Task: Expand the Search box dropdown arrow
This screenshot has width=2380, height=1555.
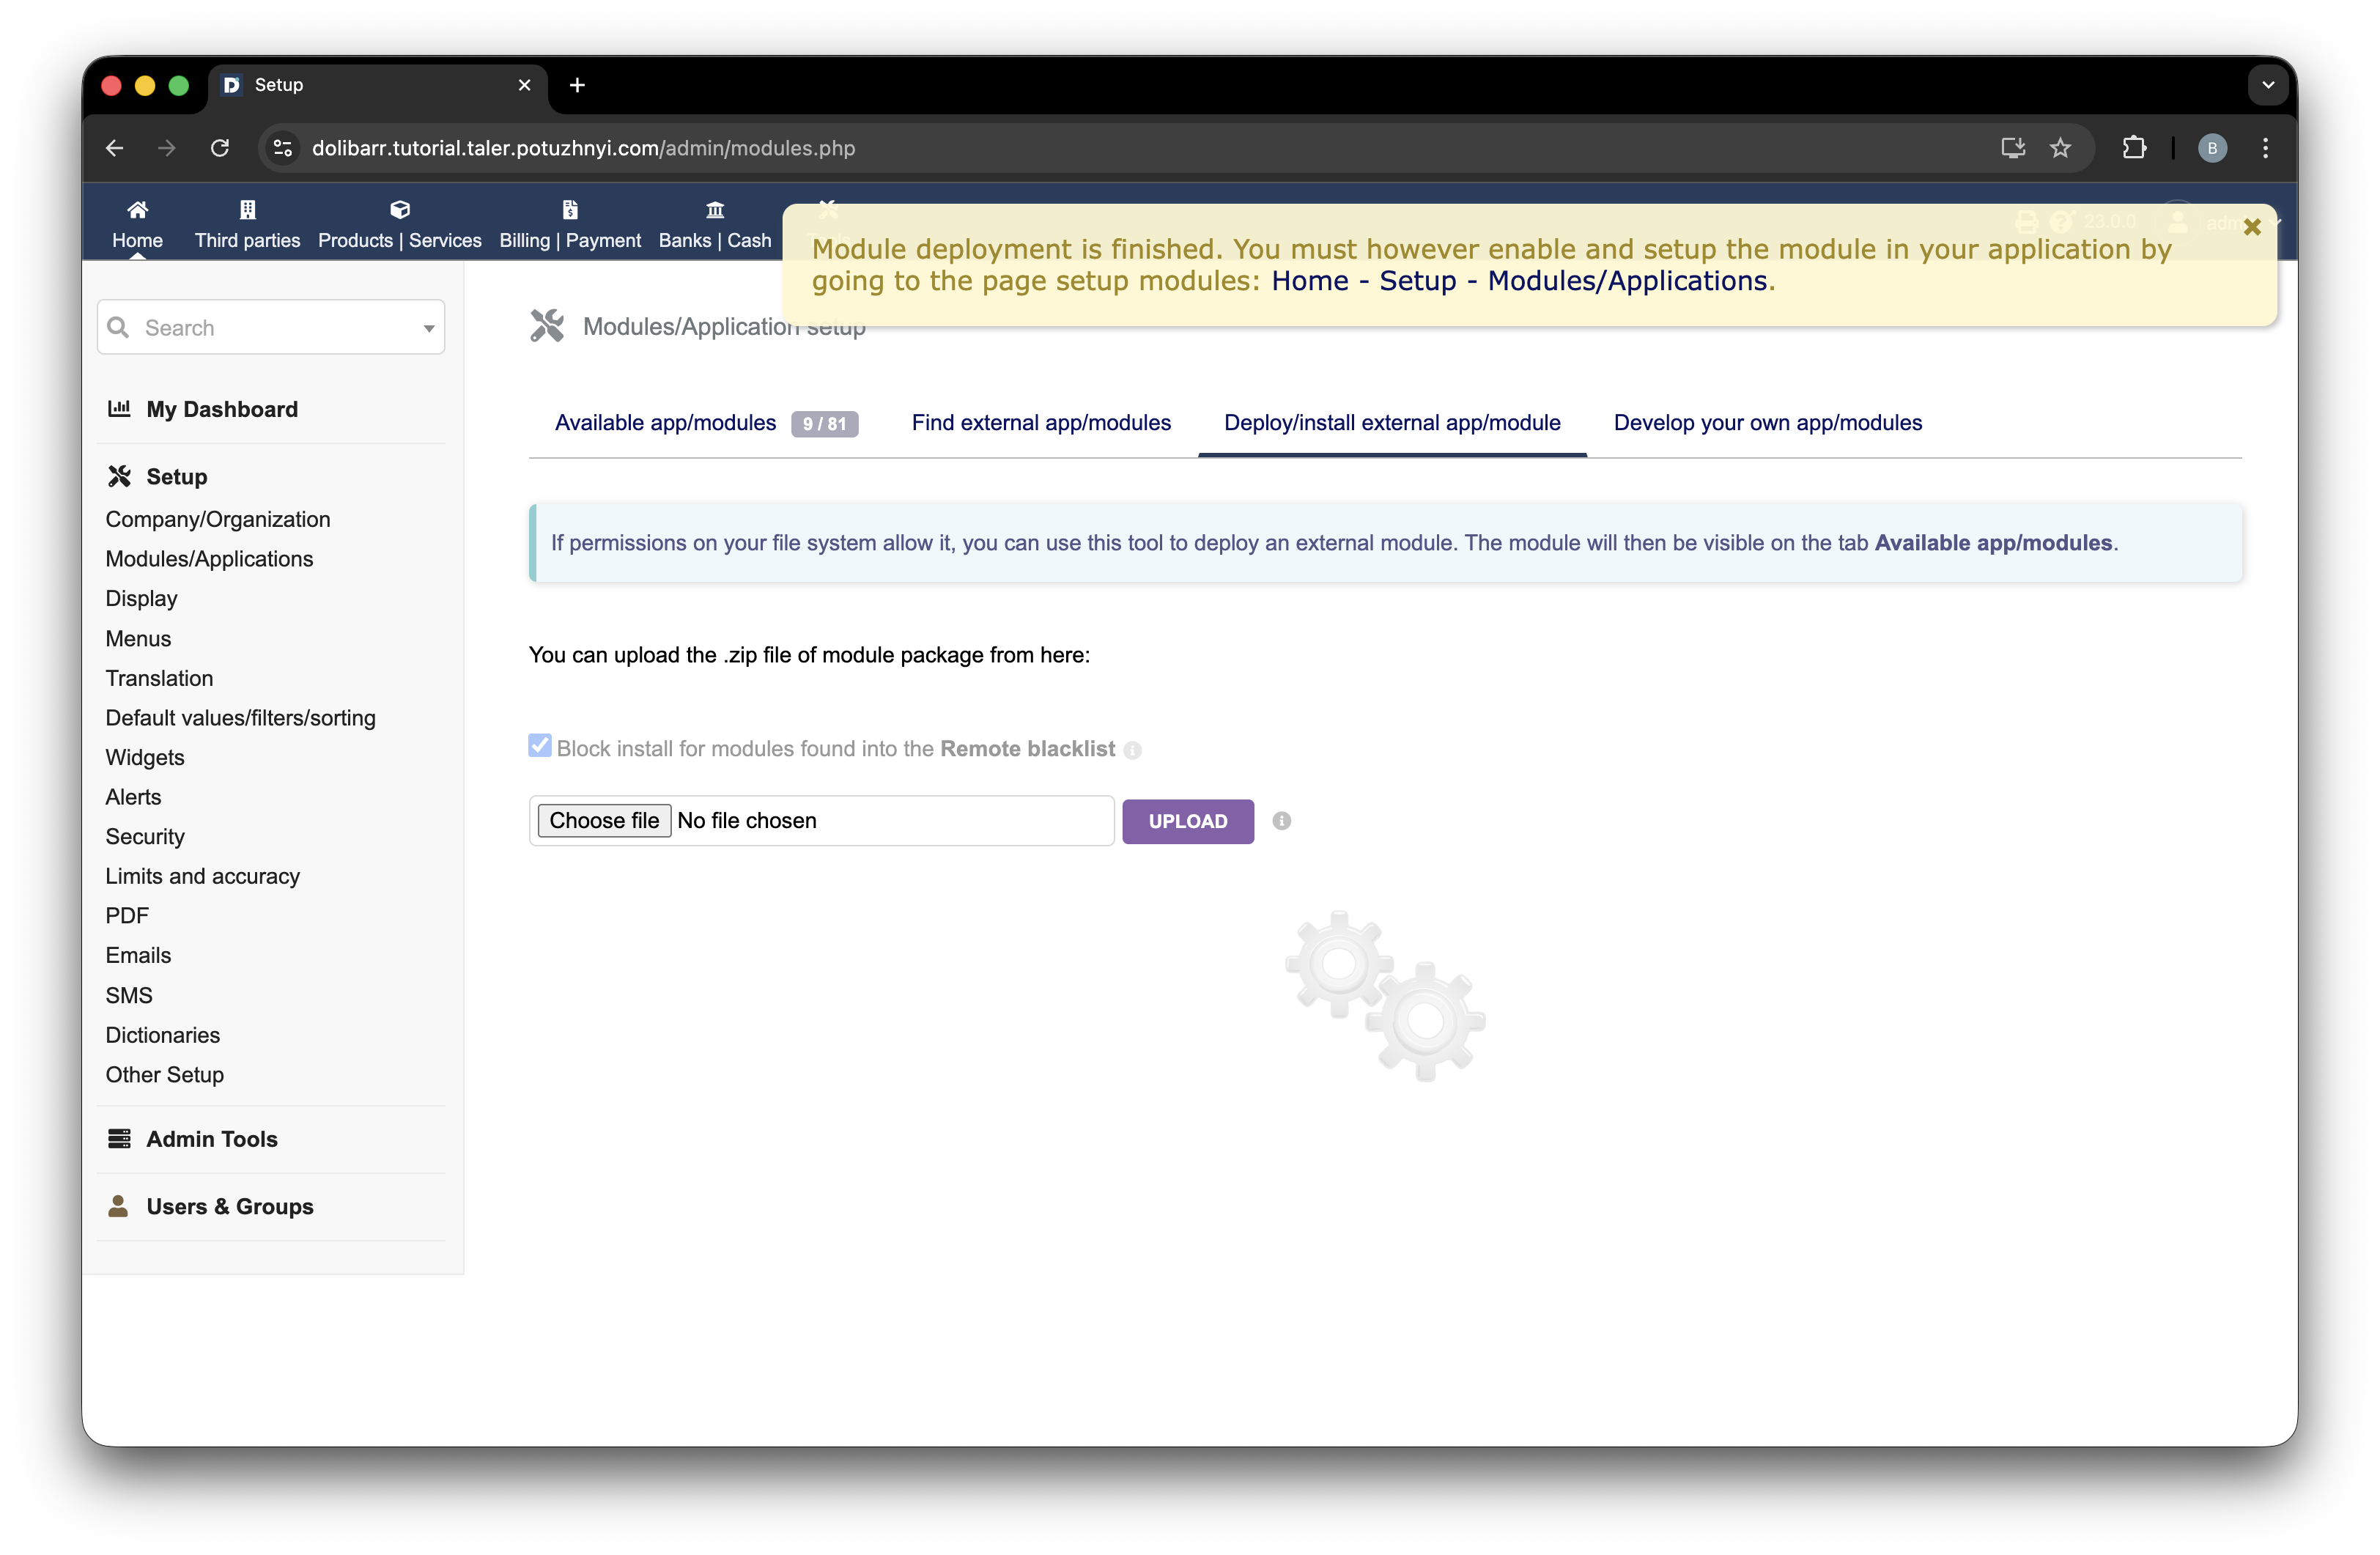Action: pos(429,328)
